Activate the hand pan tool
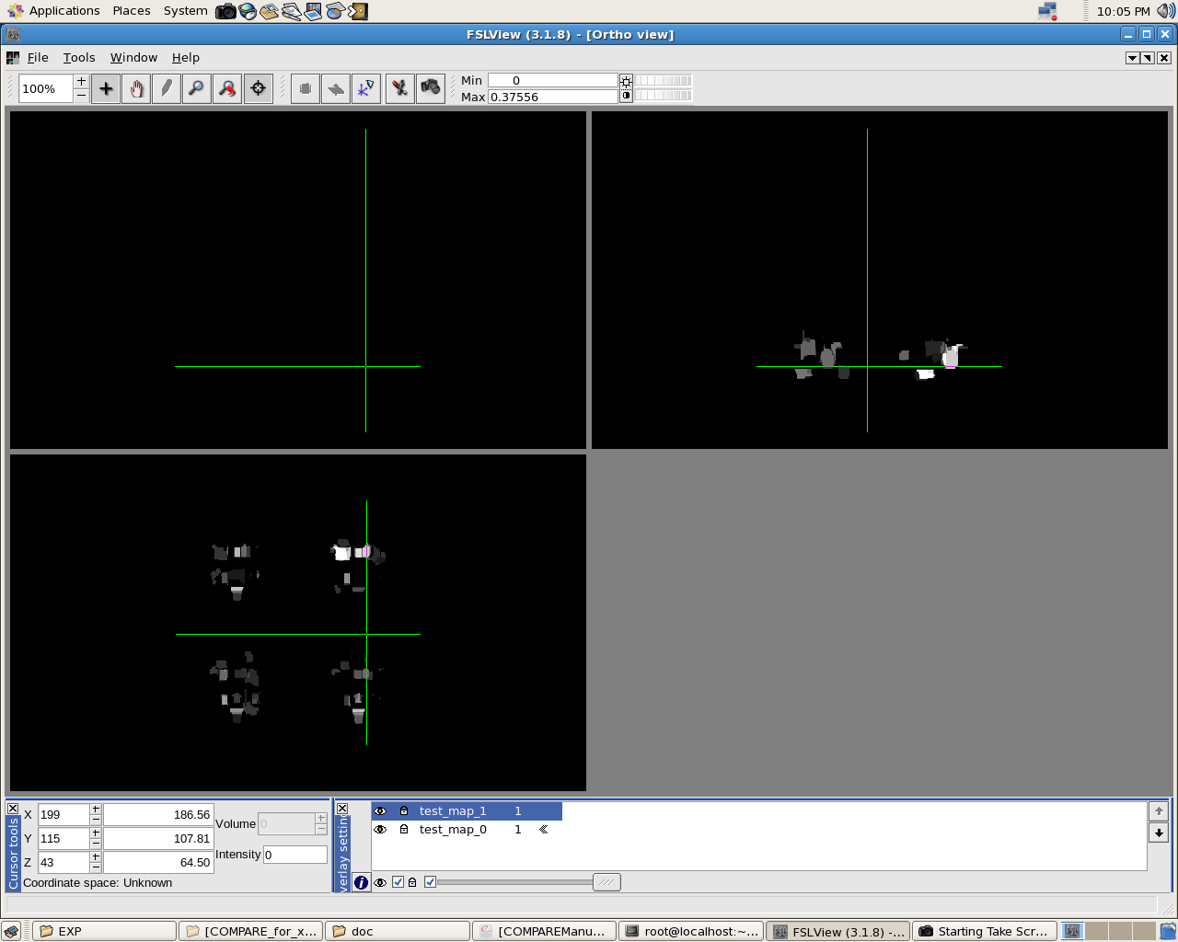Screen dimensions: 1178x942 pos(136,89)
